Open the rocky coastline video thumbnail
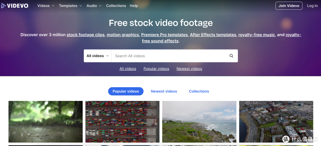 click(199, 122)
